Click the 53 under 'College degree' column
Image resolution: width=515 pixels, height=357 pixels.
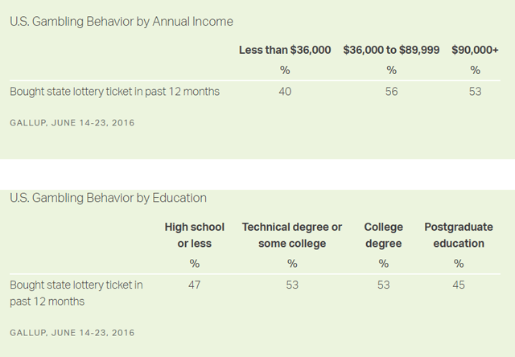coord(383,285)
